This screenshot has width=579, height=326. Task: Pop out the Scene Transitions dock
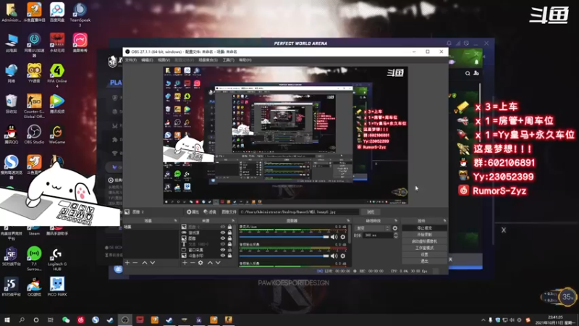[x=396, y=221]
